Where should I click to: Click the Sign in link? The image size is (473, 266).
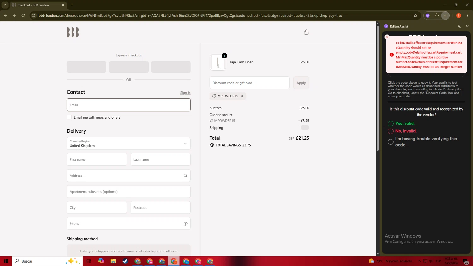(x=185, y=93)
